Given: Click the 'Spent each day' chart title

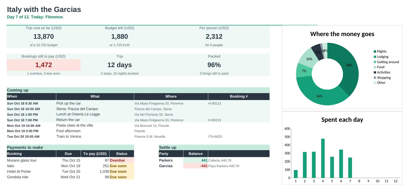Looking at the screenshot, I should point(342,120).
